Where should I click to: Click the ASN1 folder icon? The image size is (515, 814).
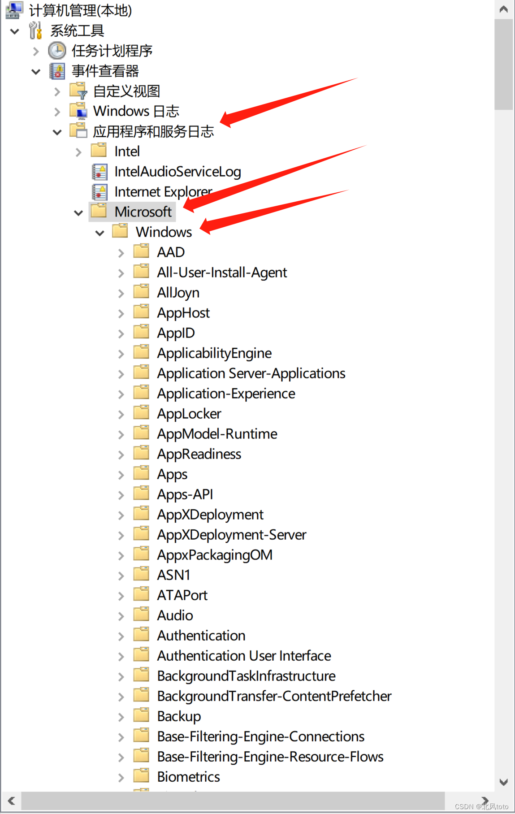[141, 574]
